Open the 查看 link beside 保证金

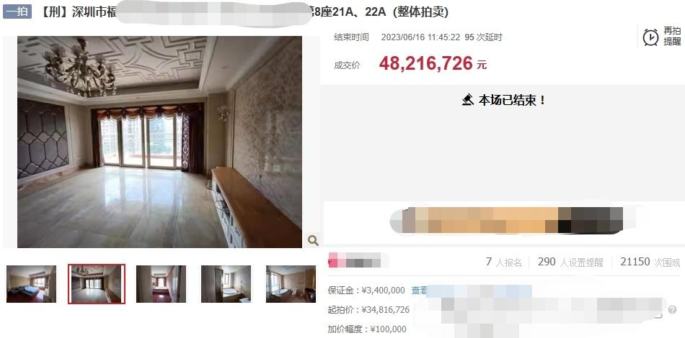418,291
